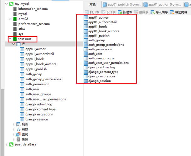Image resolution: width=191 pixels, height=156 pixels.
Task: Click the sys database icon
Action: coord(15,34)
